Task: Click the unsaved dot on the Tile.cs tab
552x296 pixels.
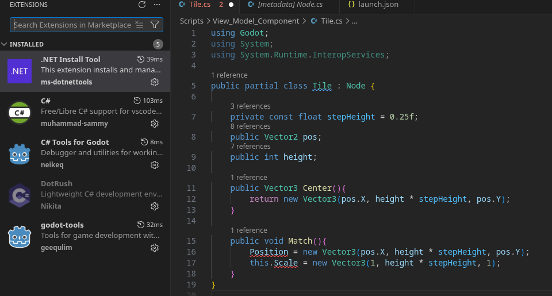Action: point(231,5)
